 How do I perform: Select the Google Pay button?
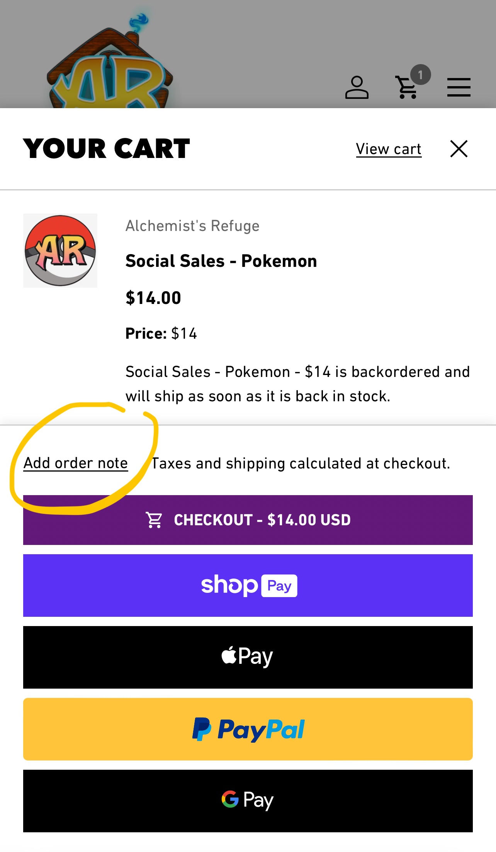pos(248,801)
